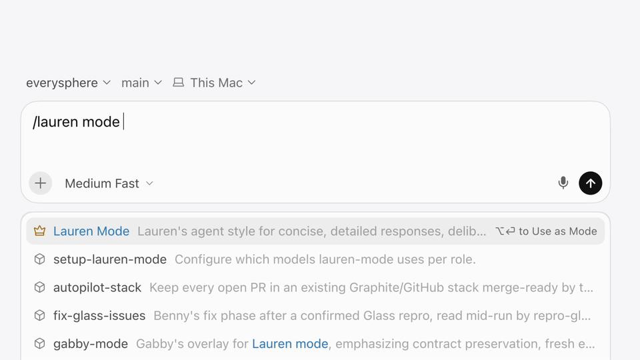Click the crown icon beside Lauren Mode
The image size is (640, 360).
(x=39, y=231)
